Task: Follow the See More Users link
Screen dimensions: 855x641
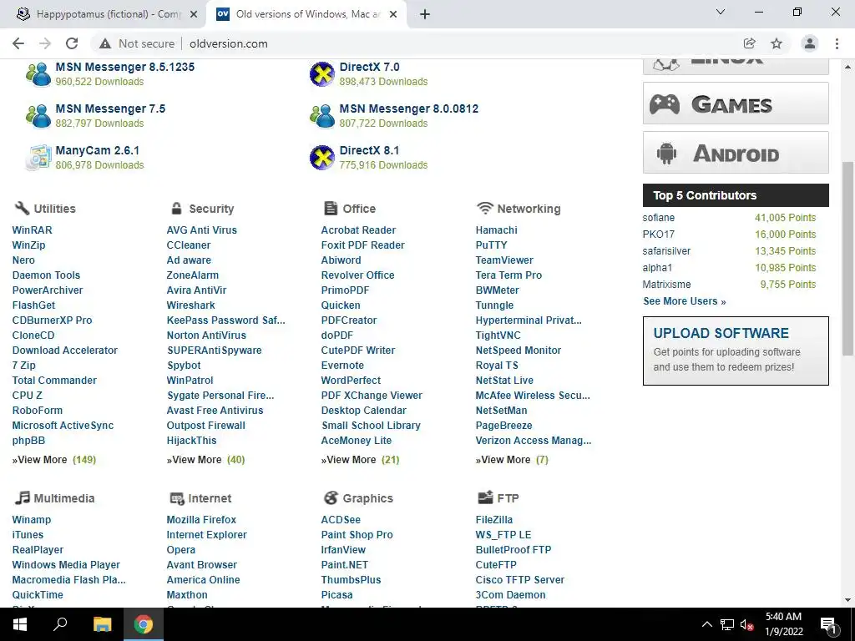Action: [x=685, y=300]
